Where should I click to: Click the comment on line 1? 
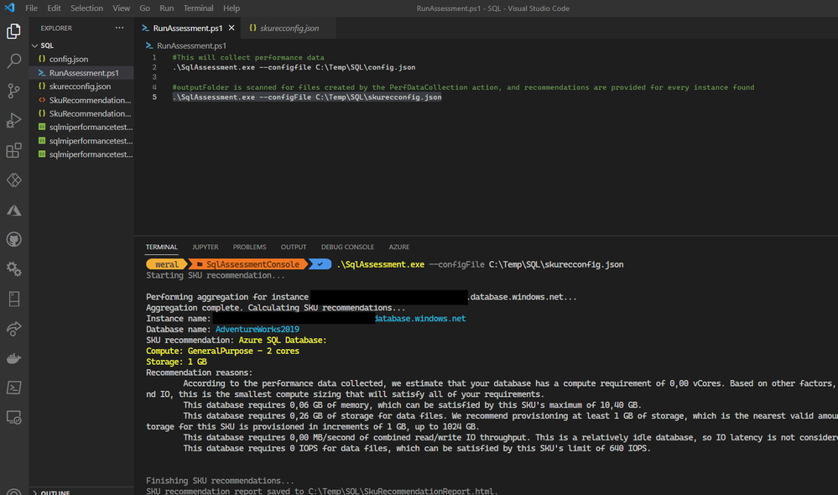pyautogui.click(x=248, y=57)
